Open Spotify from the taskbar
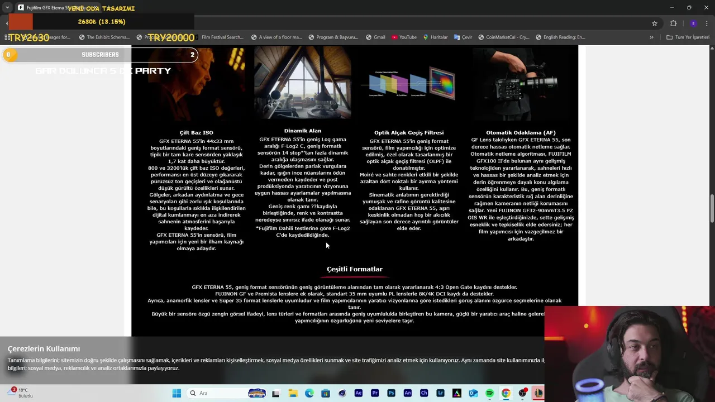Viewport: 715px width, 402px height. click(489, 393)
